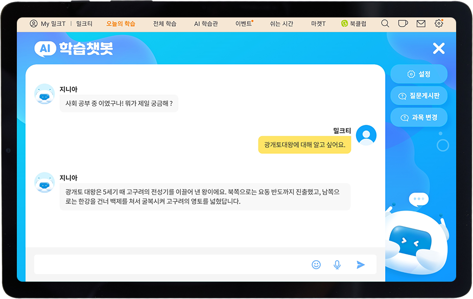Click the 밀크티 link in top bar
Viewport: 473px width, 299px height.
pyautogui.click(x=84, y=24)
